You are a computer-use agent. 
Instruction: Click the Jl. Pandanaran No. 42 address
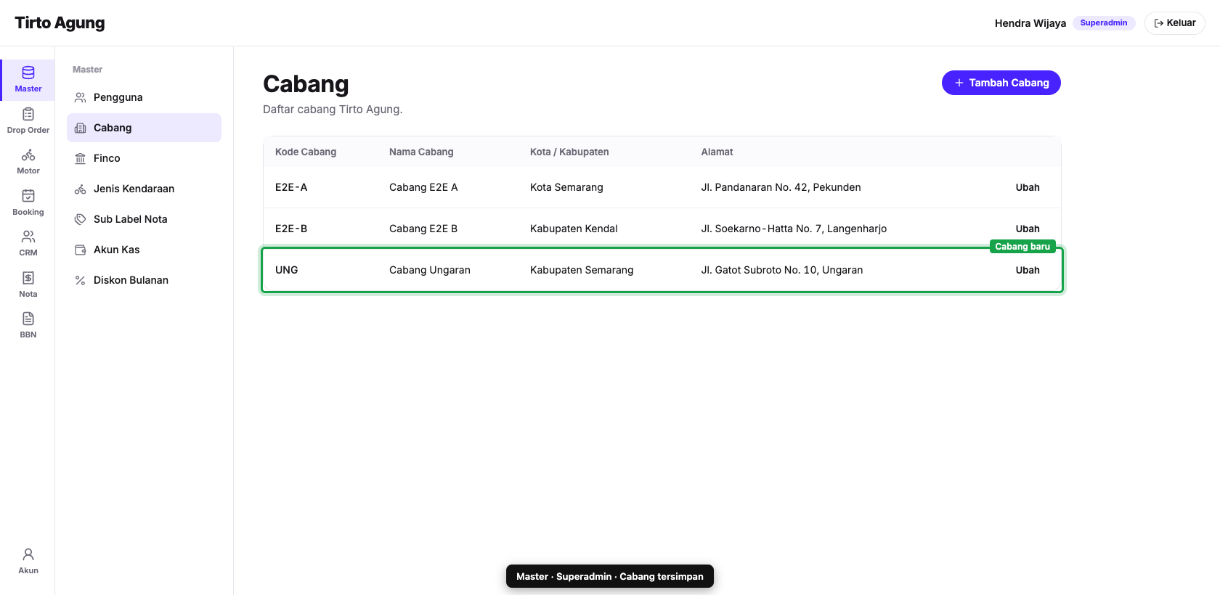click(781, 187)
